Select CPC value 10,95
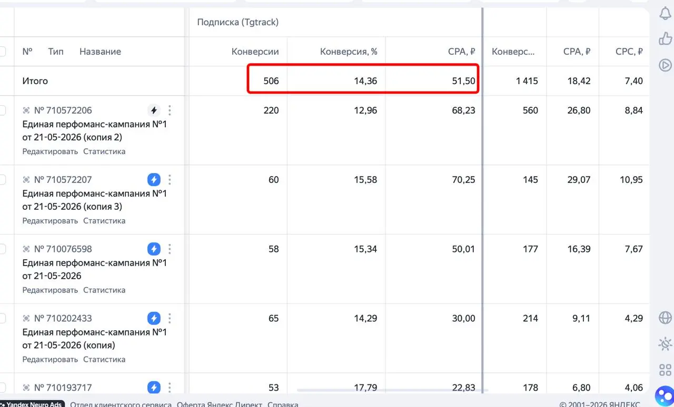 (631, 180)
